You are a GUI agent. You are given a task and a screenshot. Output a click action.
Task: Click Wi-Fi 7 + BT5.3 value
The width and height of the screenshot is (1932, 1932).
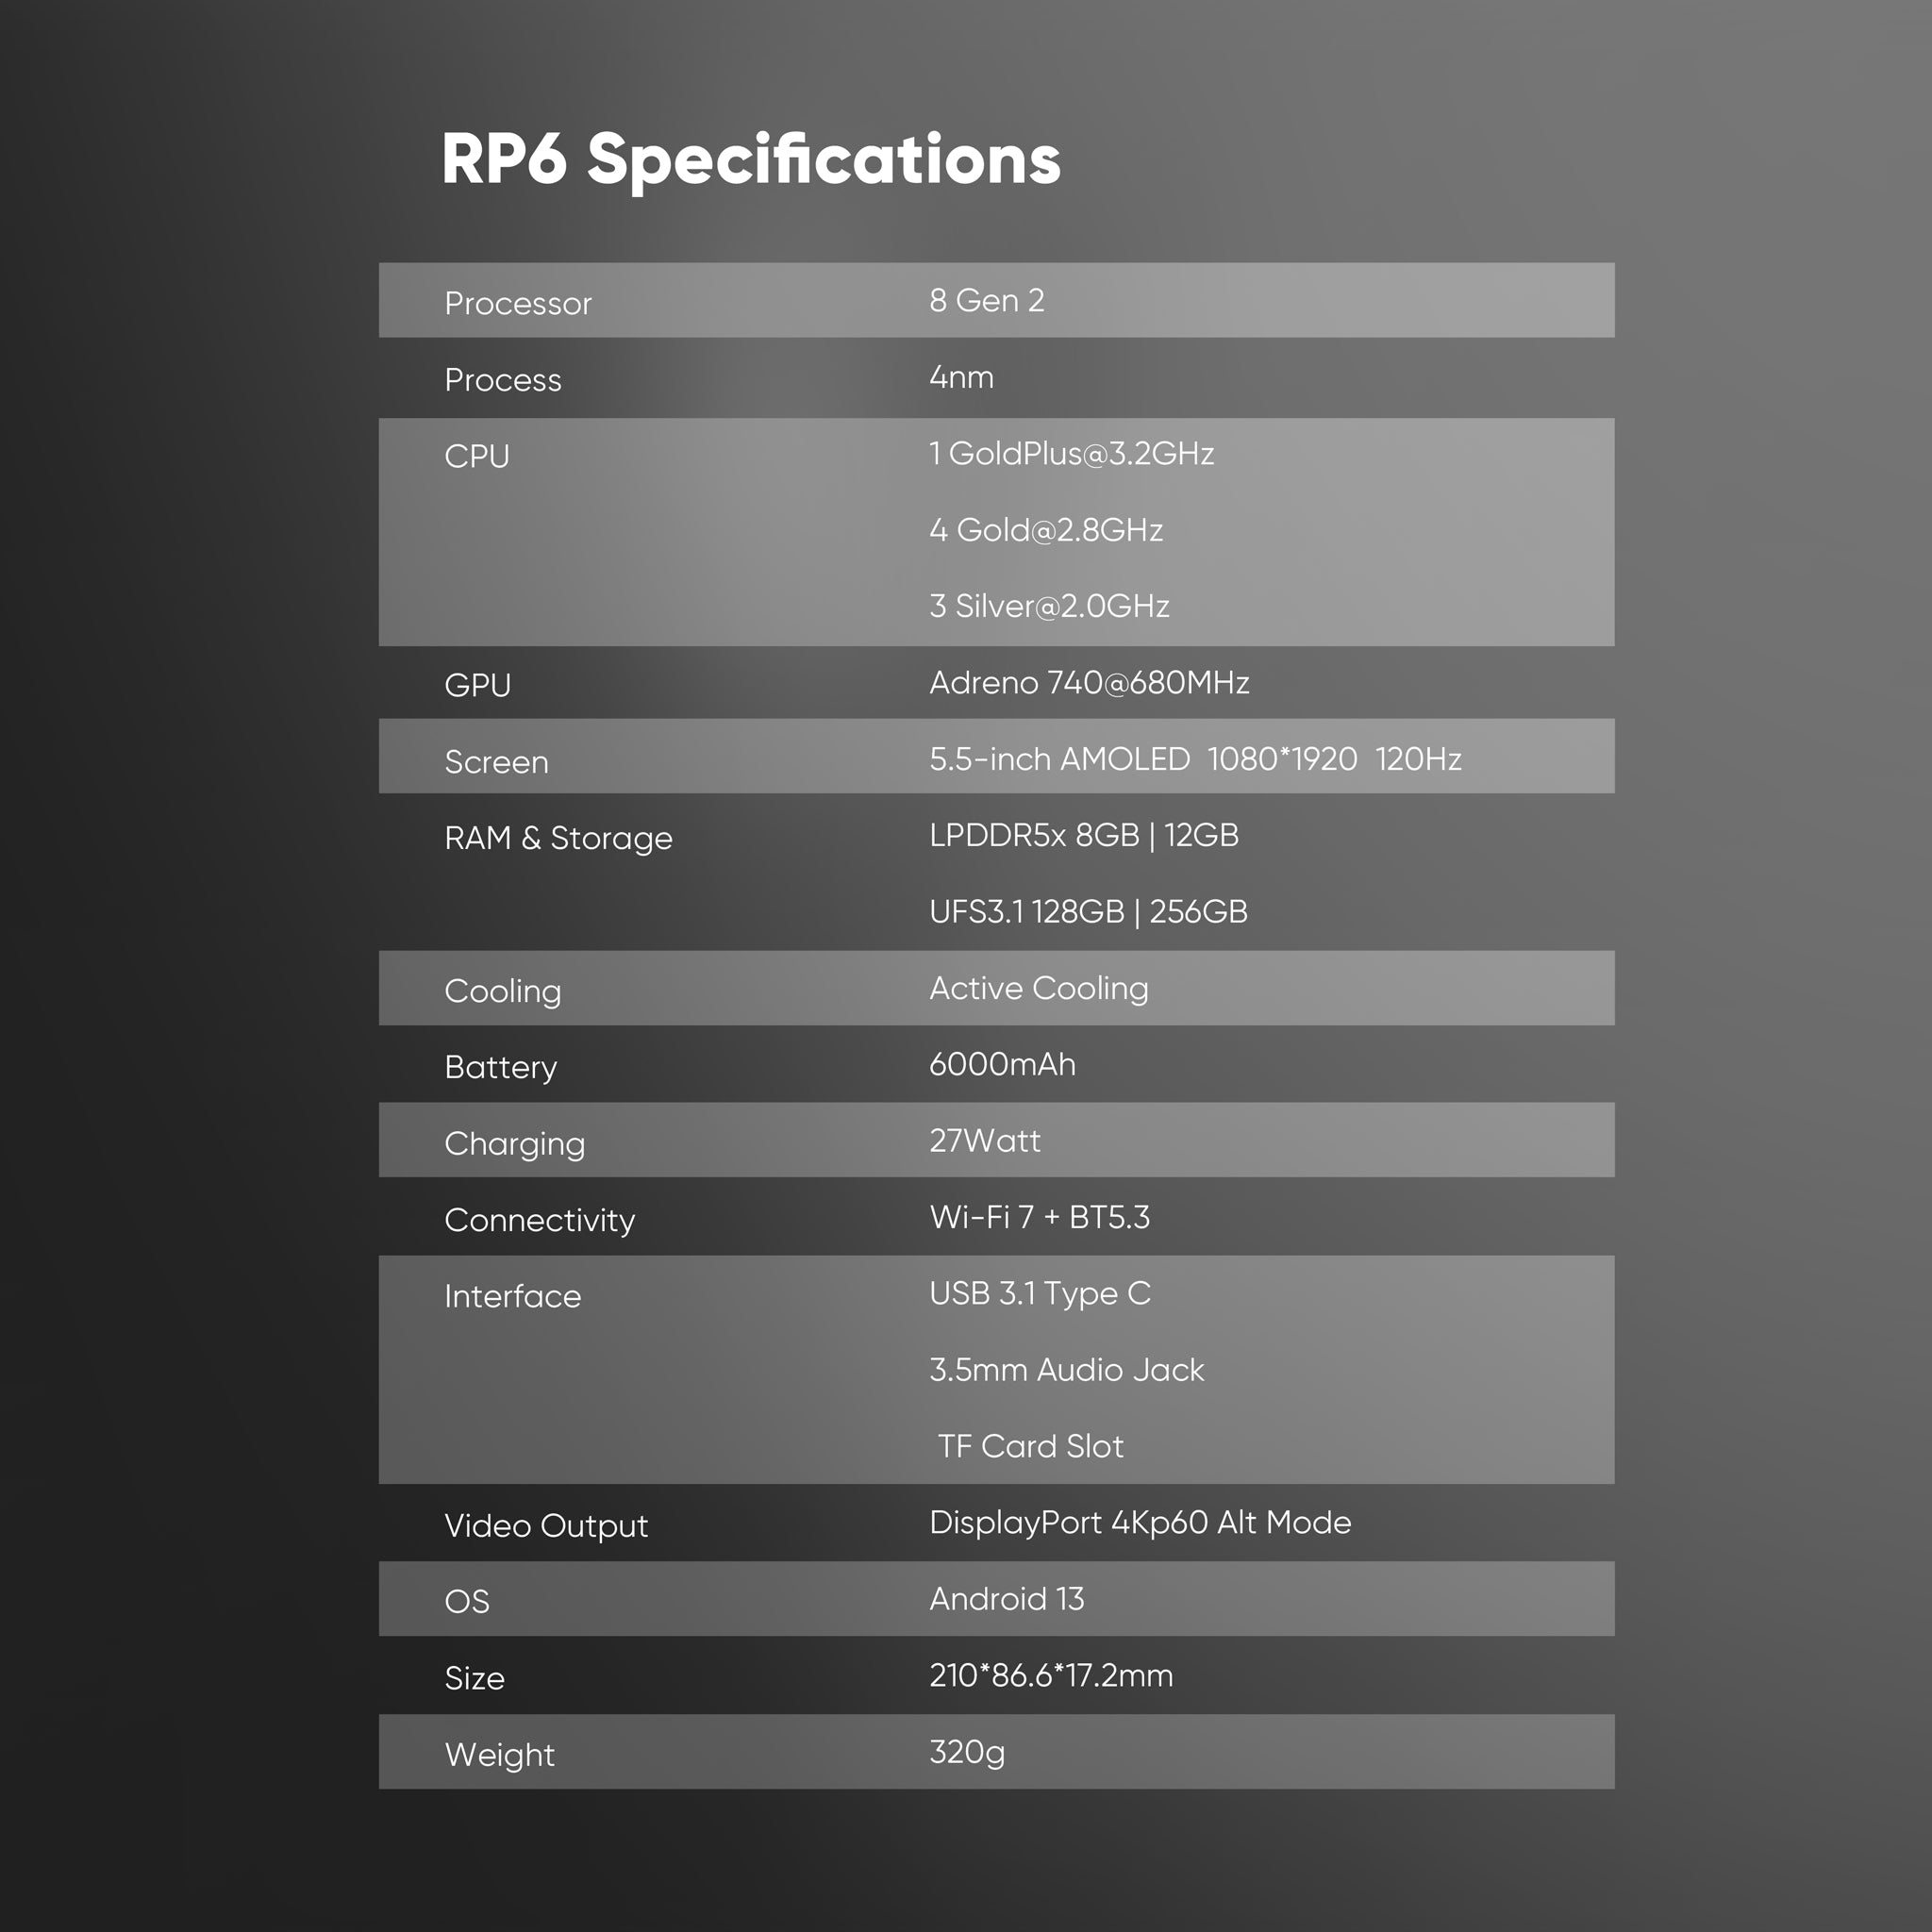[x=1040, y=1217]
